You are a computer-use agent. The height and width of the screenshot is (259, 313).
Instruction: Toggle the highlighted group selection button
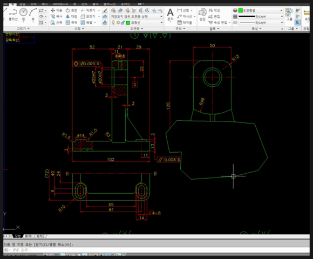coord(297,23)
